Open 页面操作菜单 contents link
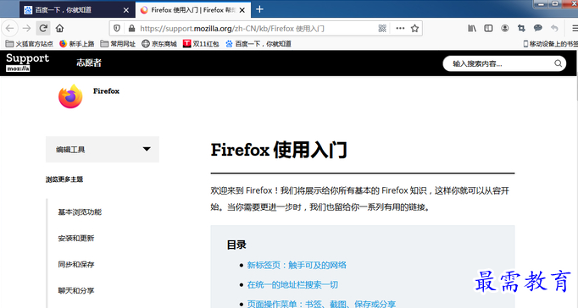This screenshot has height=308, width=578. point(321,304)
